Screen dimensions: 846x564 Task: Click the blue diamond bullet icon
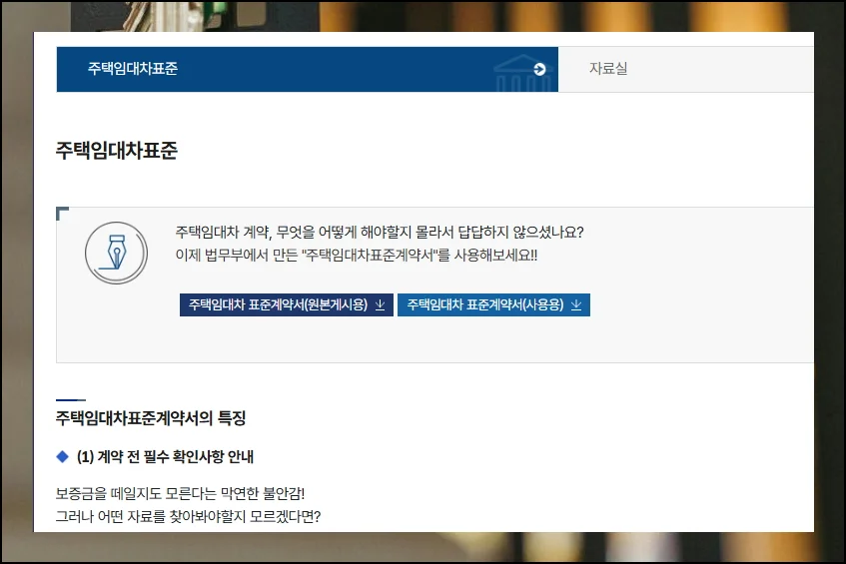click(63, 457)
